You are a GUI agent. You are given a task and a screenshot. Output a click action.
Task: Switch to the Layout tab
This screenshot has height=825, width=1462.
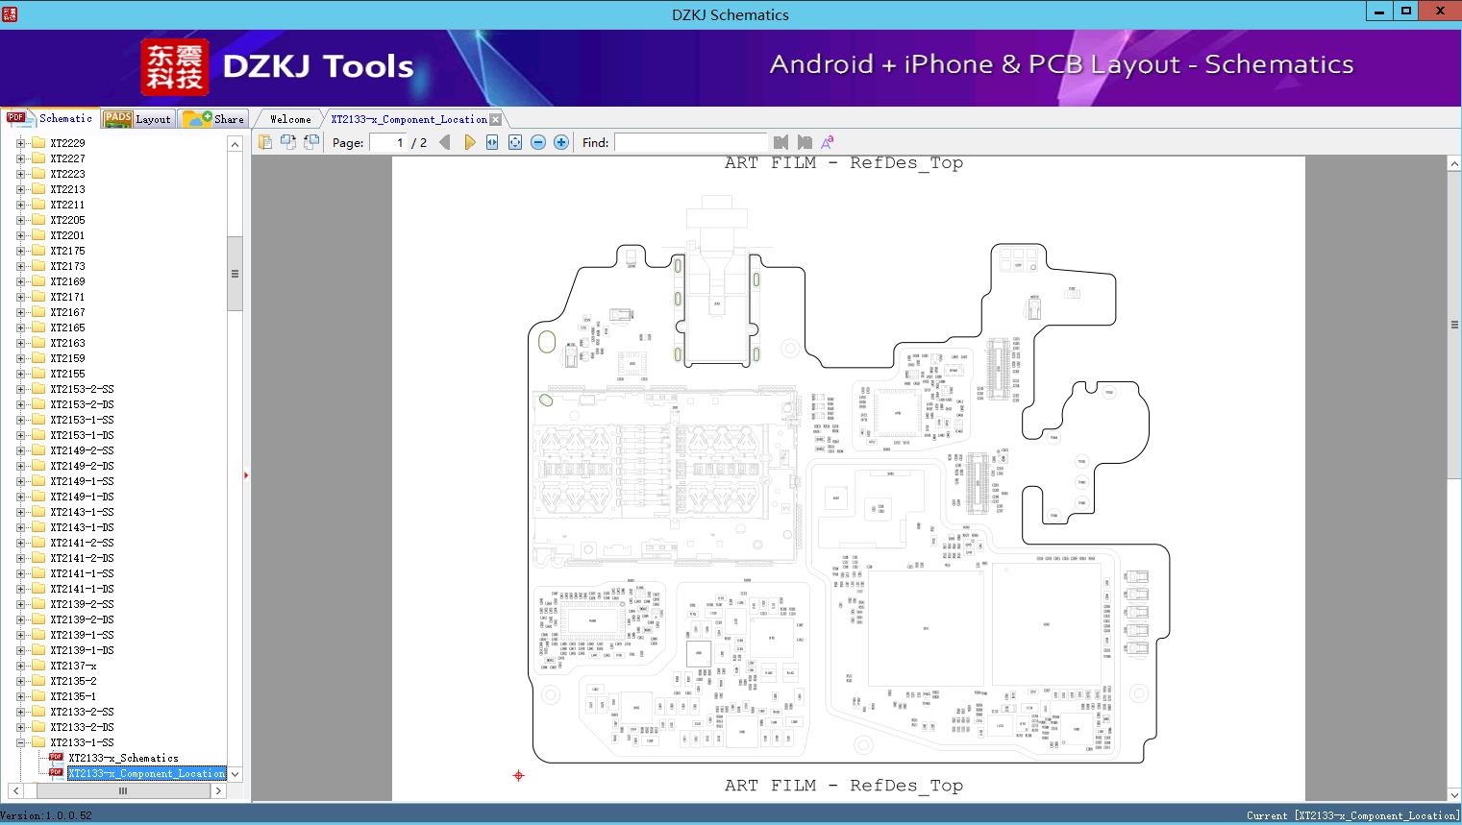click(x=137, y=119)
